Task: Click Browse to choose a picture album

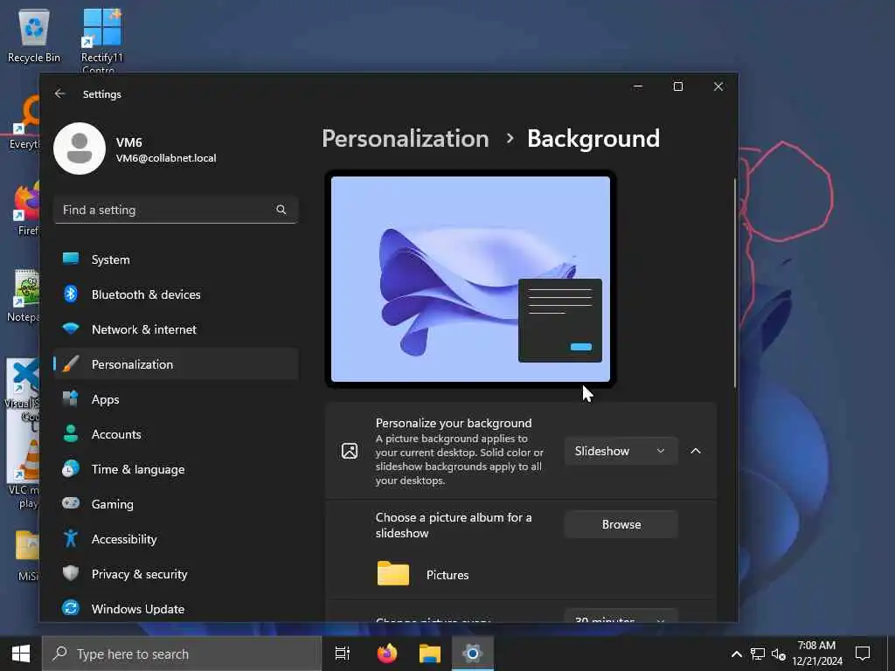Action: [x=621, y=524]
